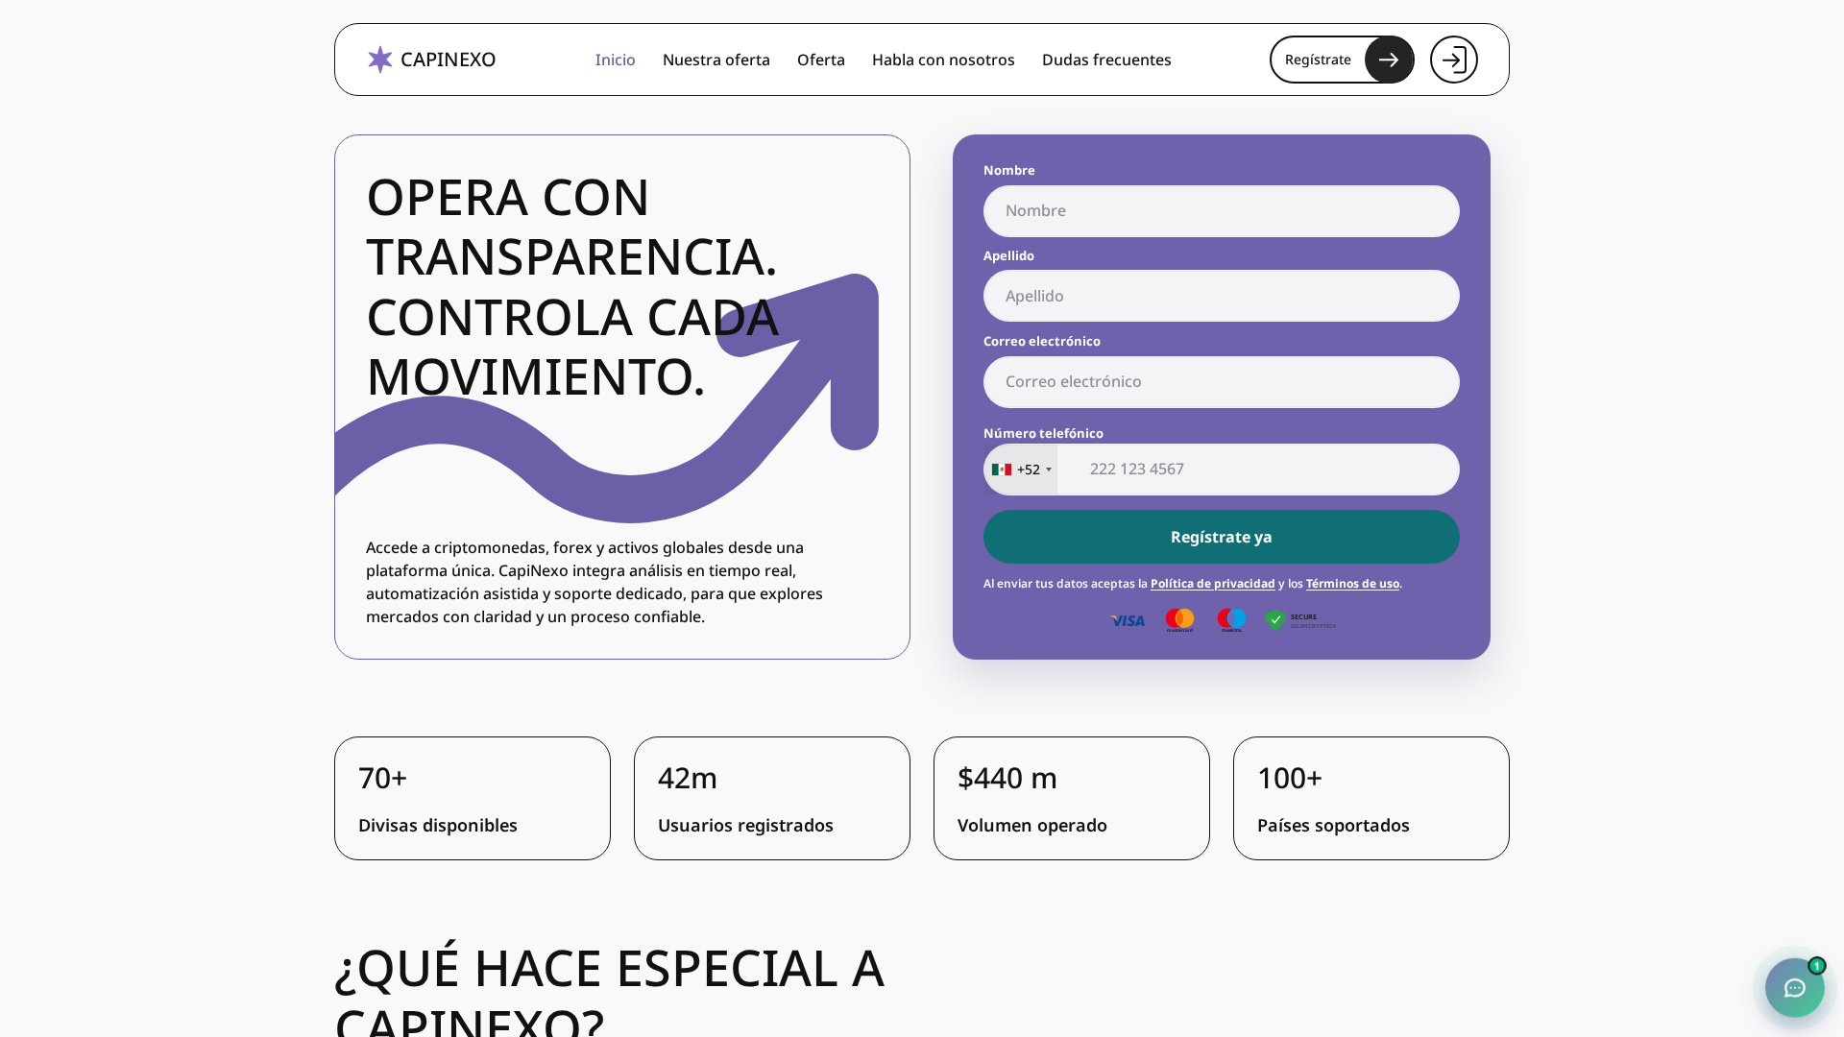This screenshot has height=1037, width=1844.
Task: Open the Términos de uso link
Action: pos(1352,584)
